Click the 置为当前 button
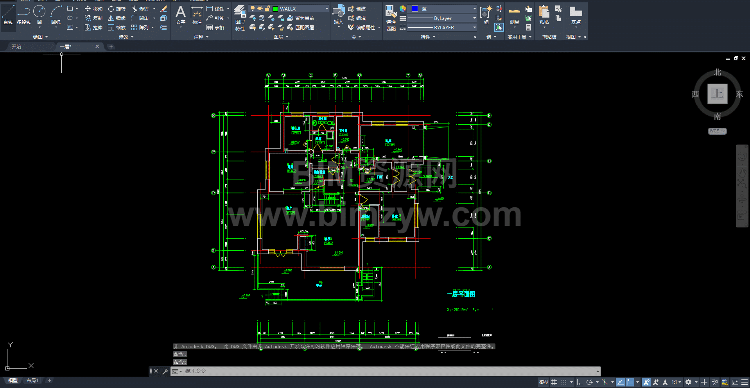Viewport: 750px width, 388px height. click(300, 18)
